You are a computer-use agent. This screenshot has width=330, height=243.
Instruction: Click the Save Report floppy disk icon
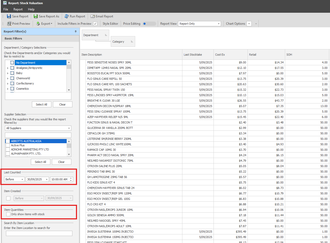(x=9, y=16)
